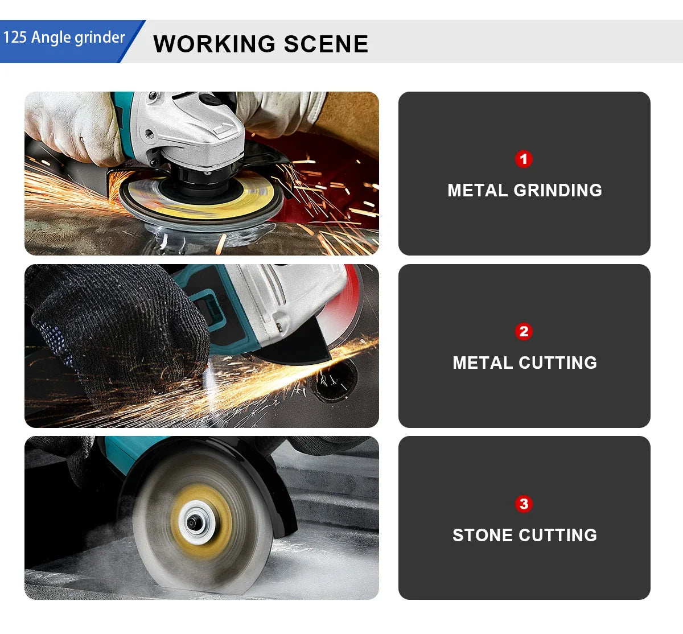Select the dark Metal Grinding card
Image resolution: width=683 pixels, height=634 pixels.
[524, 174]
